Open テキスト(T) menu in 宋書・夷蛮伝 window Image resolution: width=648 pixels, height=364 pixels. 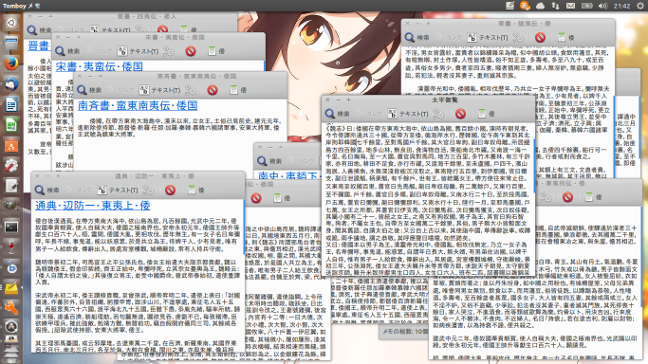click(139, 51)
